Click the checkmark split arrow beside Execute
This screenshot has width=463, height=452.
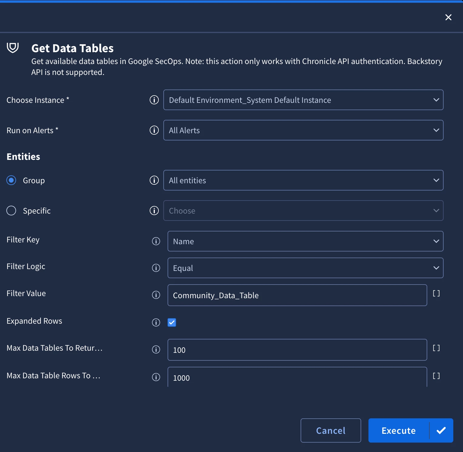point(441,430)
